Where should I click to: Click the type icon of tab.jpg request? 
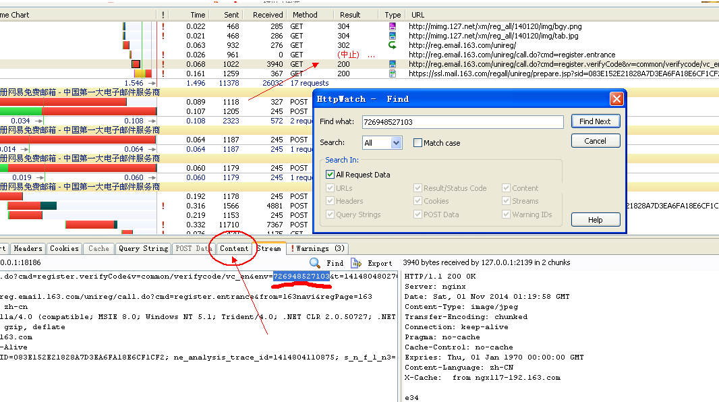click(393, 36)
